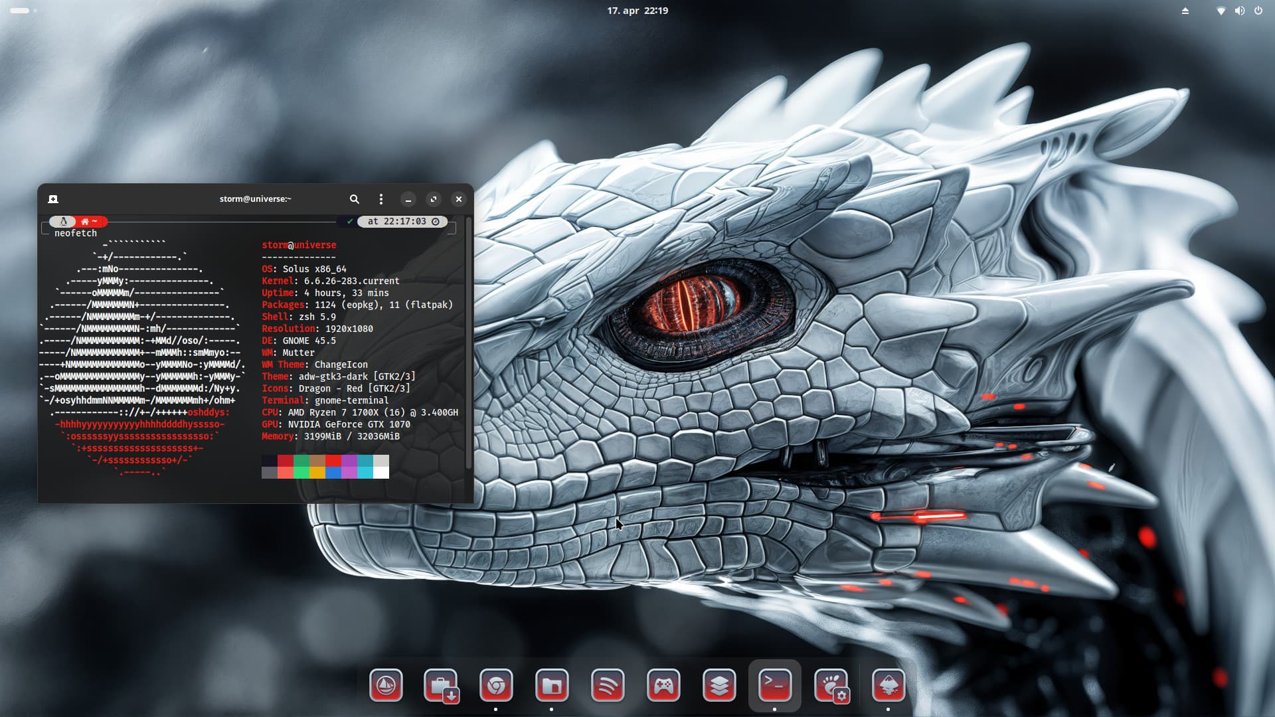Image resolution: width=1275 pixels, height=717 pixels.
Task: Click the volume speaker icon in top bar
Action: [1239, 11]
